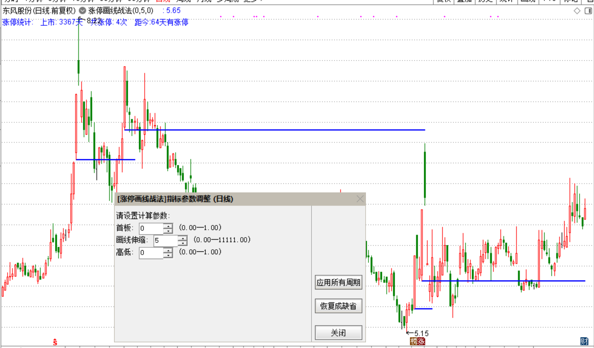Decrease 高低 value with down arrow

168,255
